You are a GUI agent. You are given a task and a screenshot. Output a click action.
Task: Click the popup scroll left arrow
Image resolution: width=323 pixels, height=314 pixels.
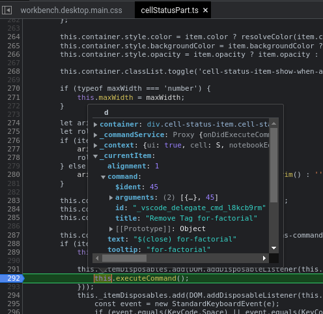(97, 259)
